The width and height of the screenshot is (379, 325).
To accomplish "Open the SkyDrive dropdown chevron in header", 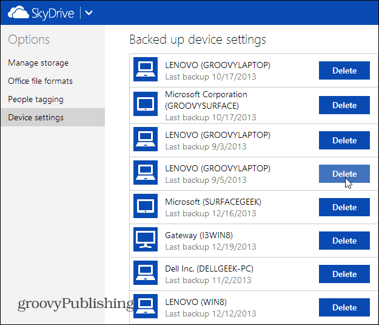I will [x=89, y=13].
